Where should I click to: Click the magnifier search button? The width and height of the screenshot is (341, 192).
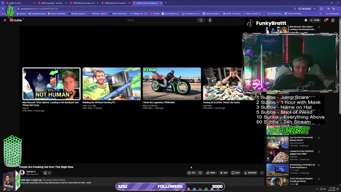pyautogui.click(x=201, y=20)
